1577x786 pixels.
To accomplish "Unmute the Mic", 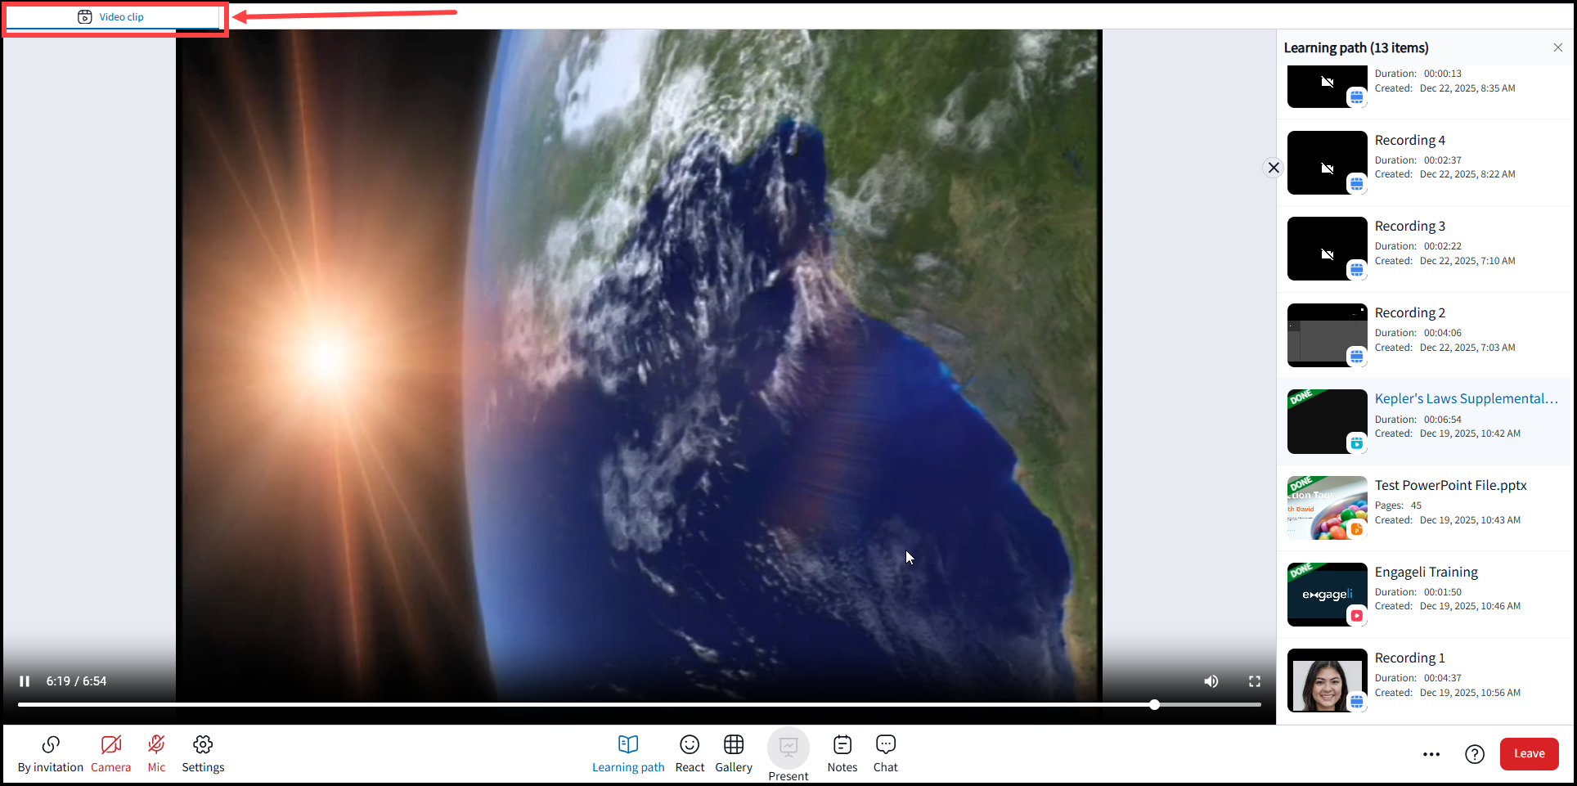I will [156, 753].
